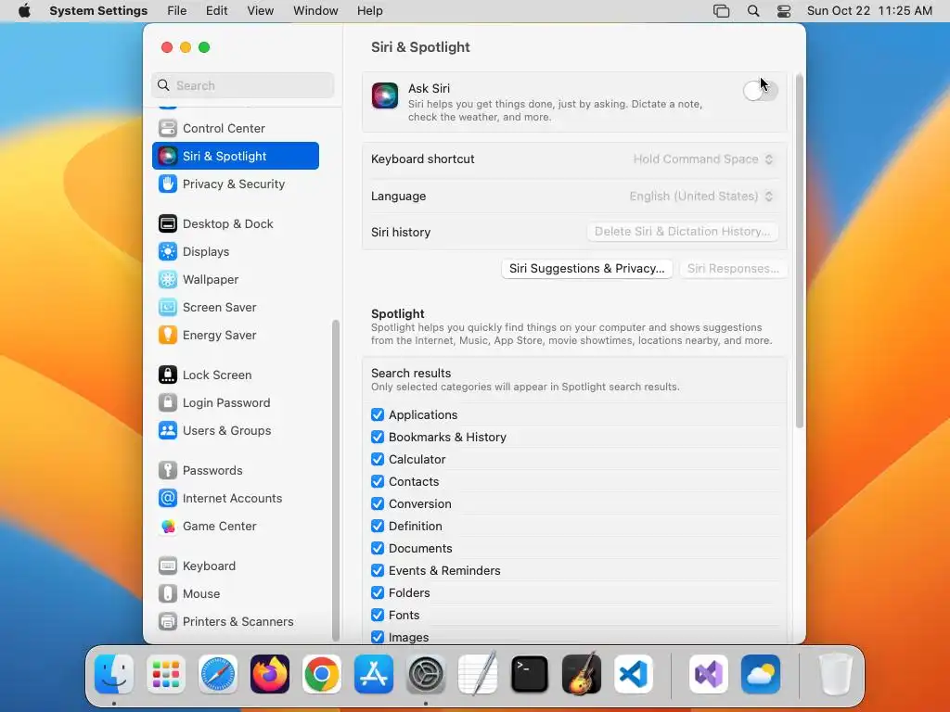Open App Store from the Dock

[x=374, y=675]
